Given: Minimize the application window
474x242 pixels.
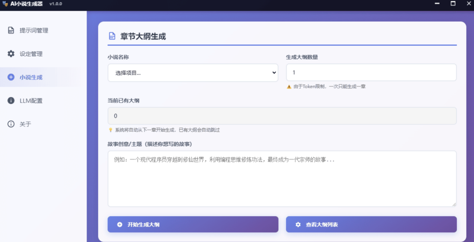Looking at the screenshot, I should pyautogui.click(x=437, y=4).
